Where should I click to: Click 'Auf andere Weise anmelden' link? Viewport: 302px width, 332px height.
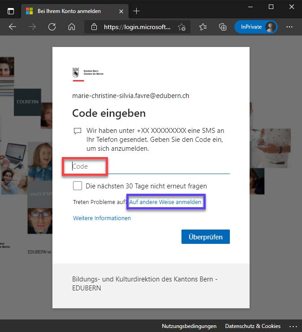click(x=165, y=202)
